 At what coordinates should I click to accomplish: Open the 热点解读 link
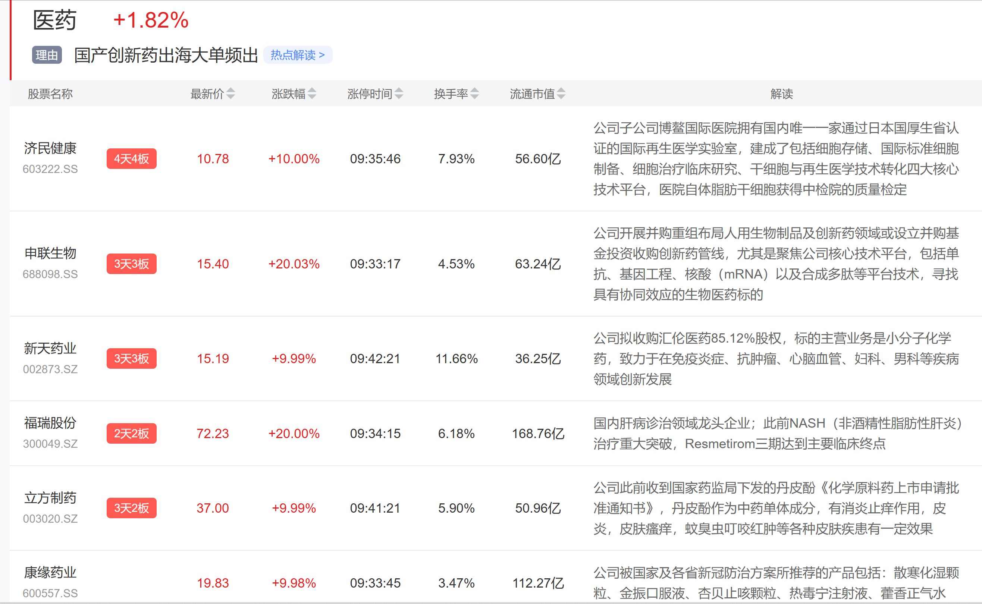click(298, 55)
